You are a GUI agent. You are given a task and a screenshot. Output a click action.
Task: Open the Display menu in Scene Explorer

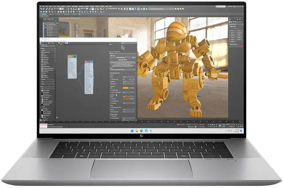pos(49,19)
